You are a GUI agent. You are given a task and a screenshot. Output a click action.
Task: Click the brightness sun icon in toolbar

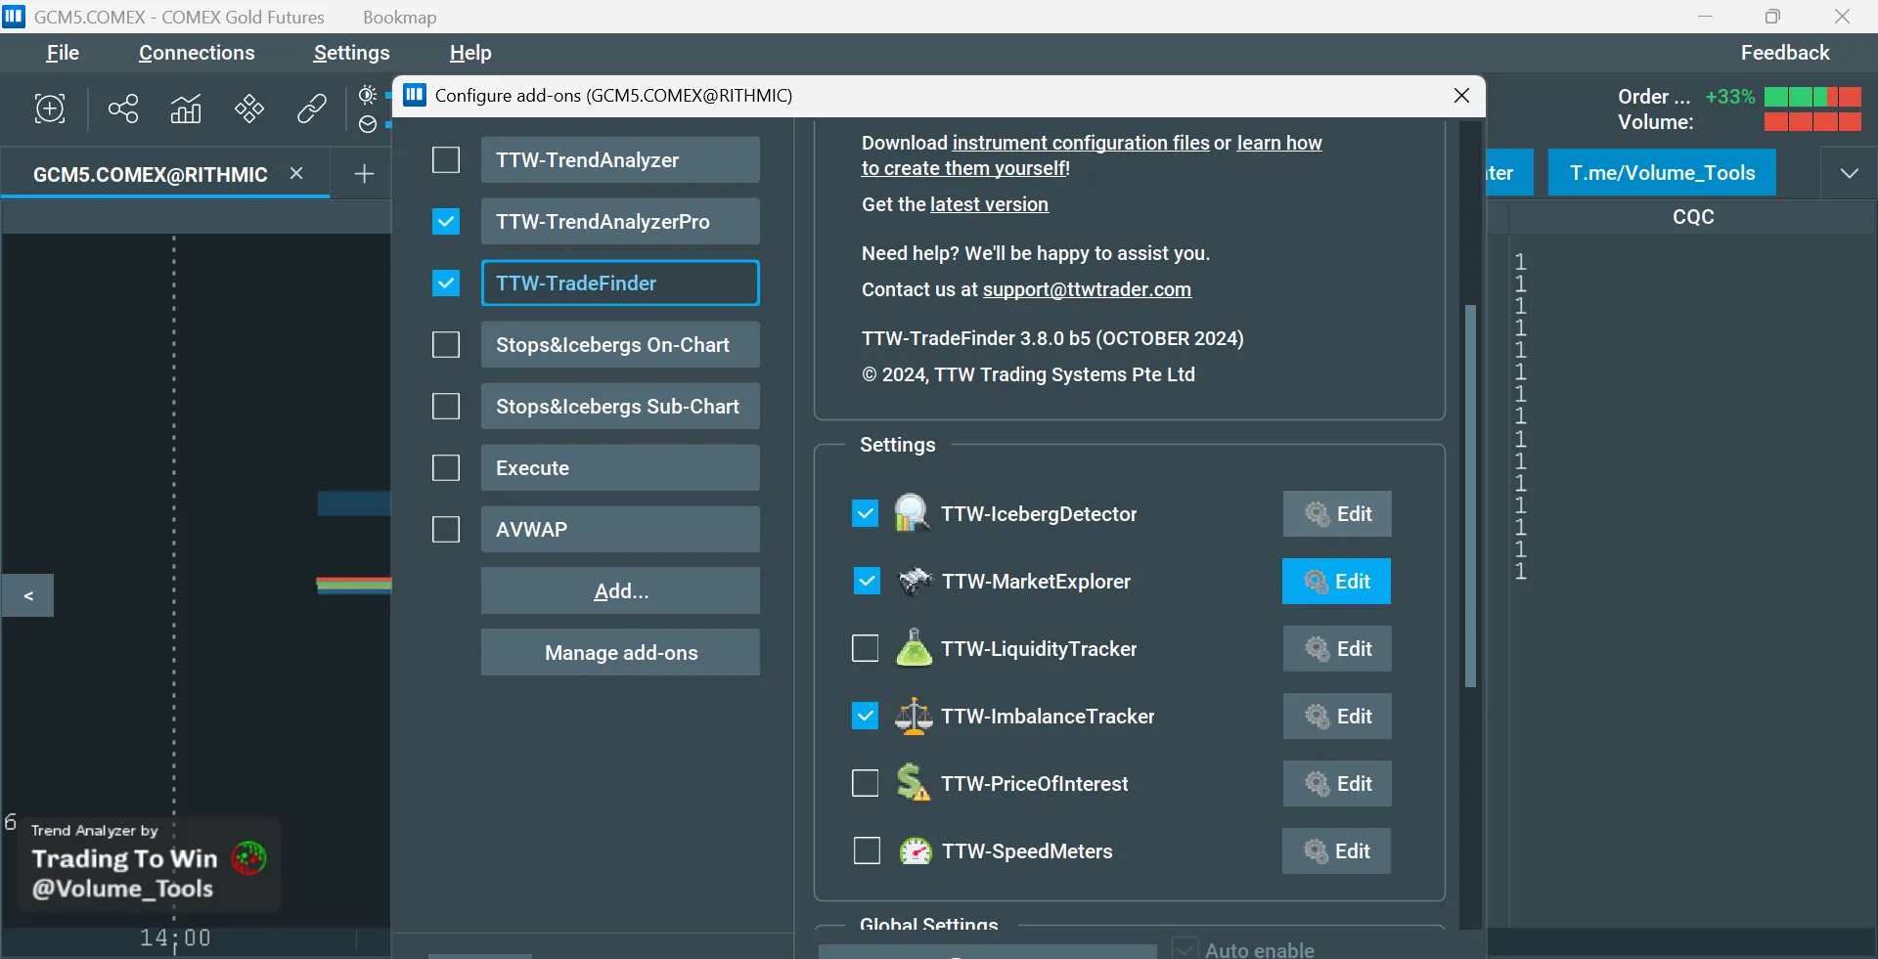[x=368, y=95]
